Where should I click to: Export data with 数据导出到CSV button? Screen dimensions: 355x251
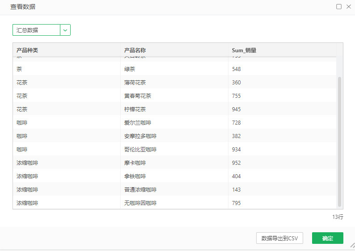click(279, 238)
